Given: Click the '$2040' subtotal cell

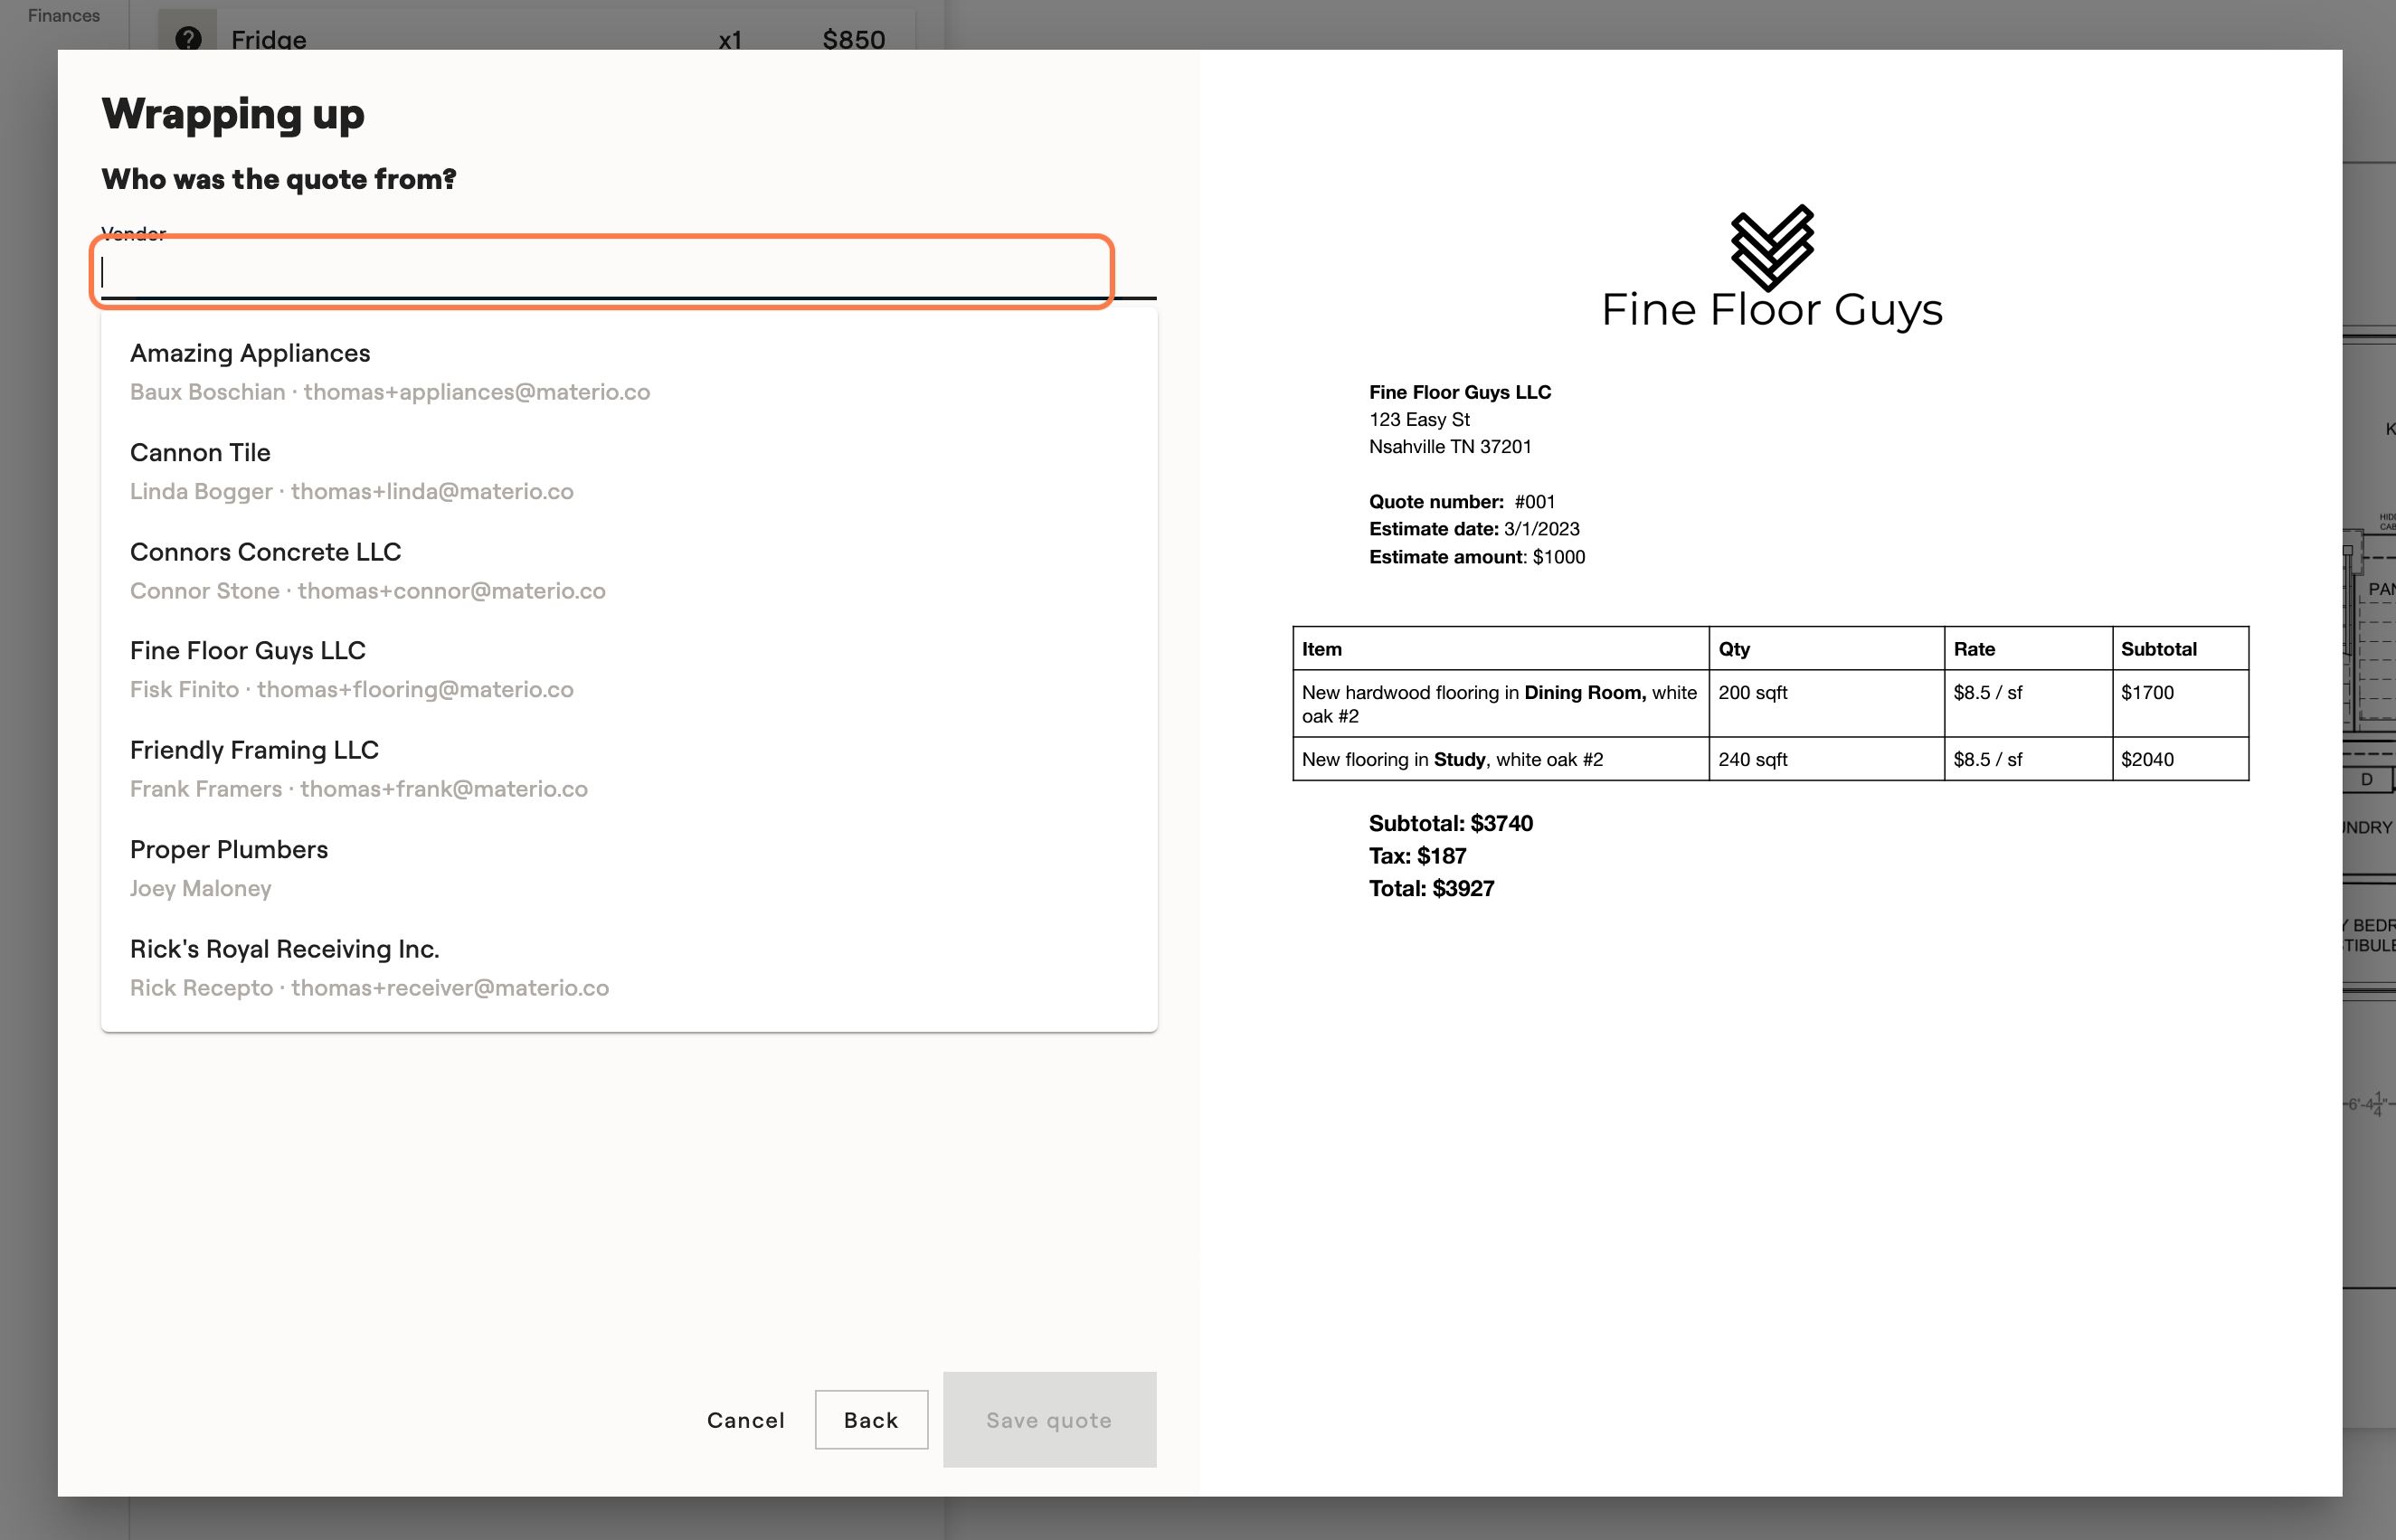Looking at the screenshot, I should tap(2180, 759).
